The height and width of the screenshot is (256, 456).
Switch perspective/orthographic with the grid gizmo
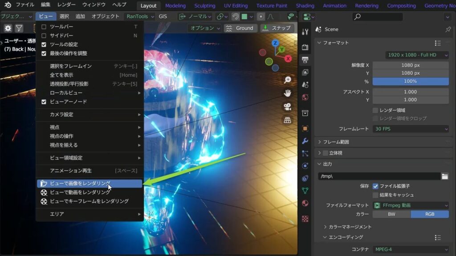point(287,120)
